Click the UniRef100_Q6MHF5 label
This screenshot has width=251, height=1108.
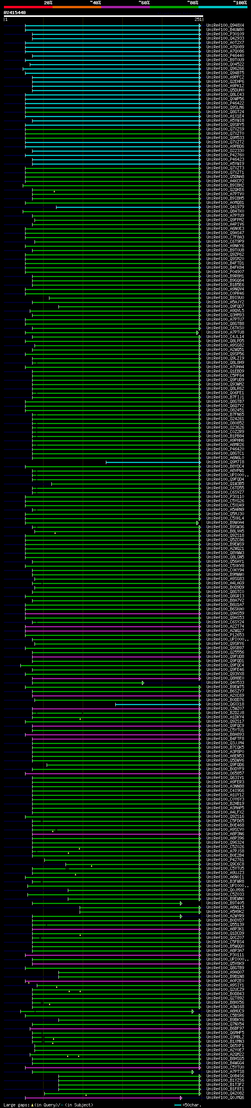(x=225, y=1033)
